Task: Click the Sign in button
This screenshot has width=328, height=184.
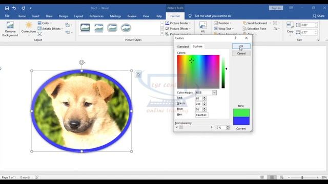Action: (x=276, y=8)
